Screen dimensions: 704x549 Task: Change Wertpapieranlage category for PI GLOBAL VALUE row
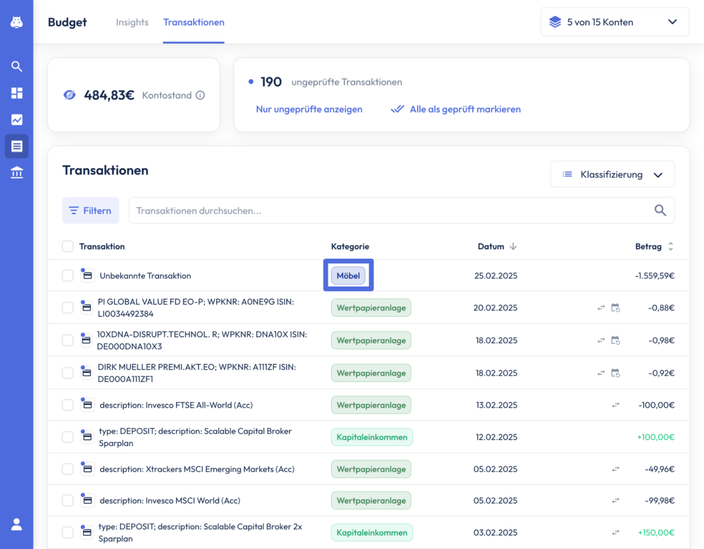point(371,308)
